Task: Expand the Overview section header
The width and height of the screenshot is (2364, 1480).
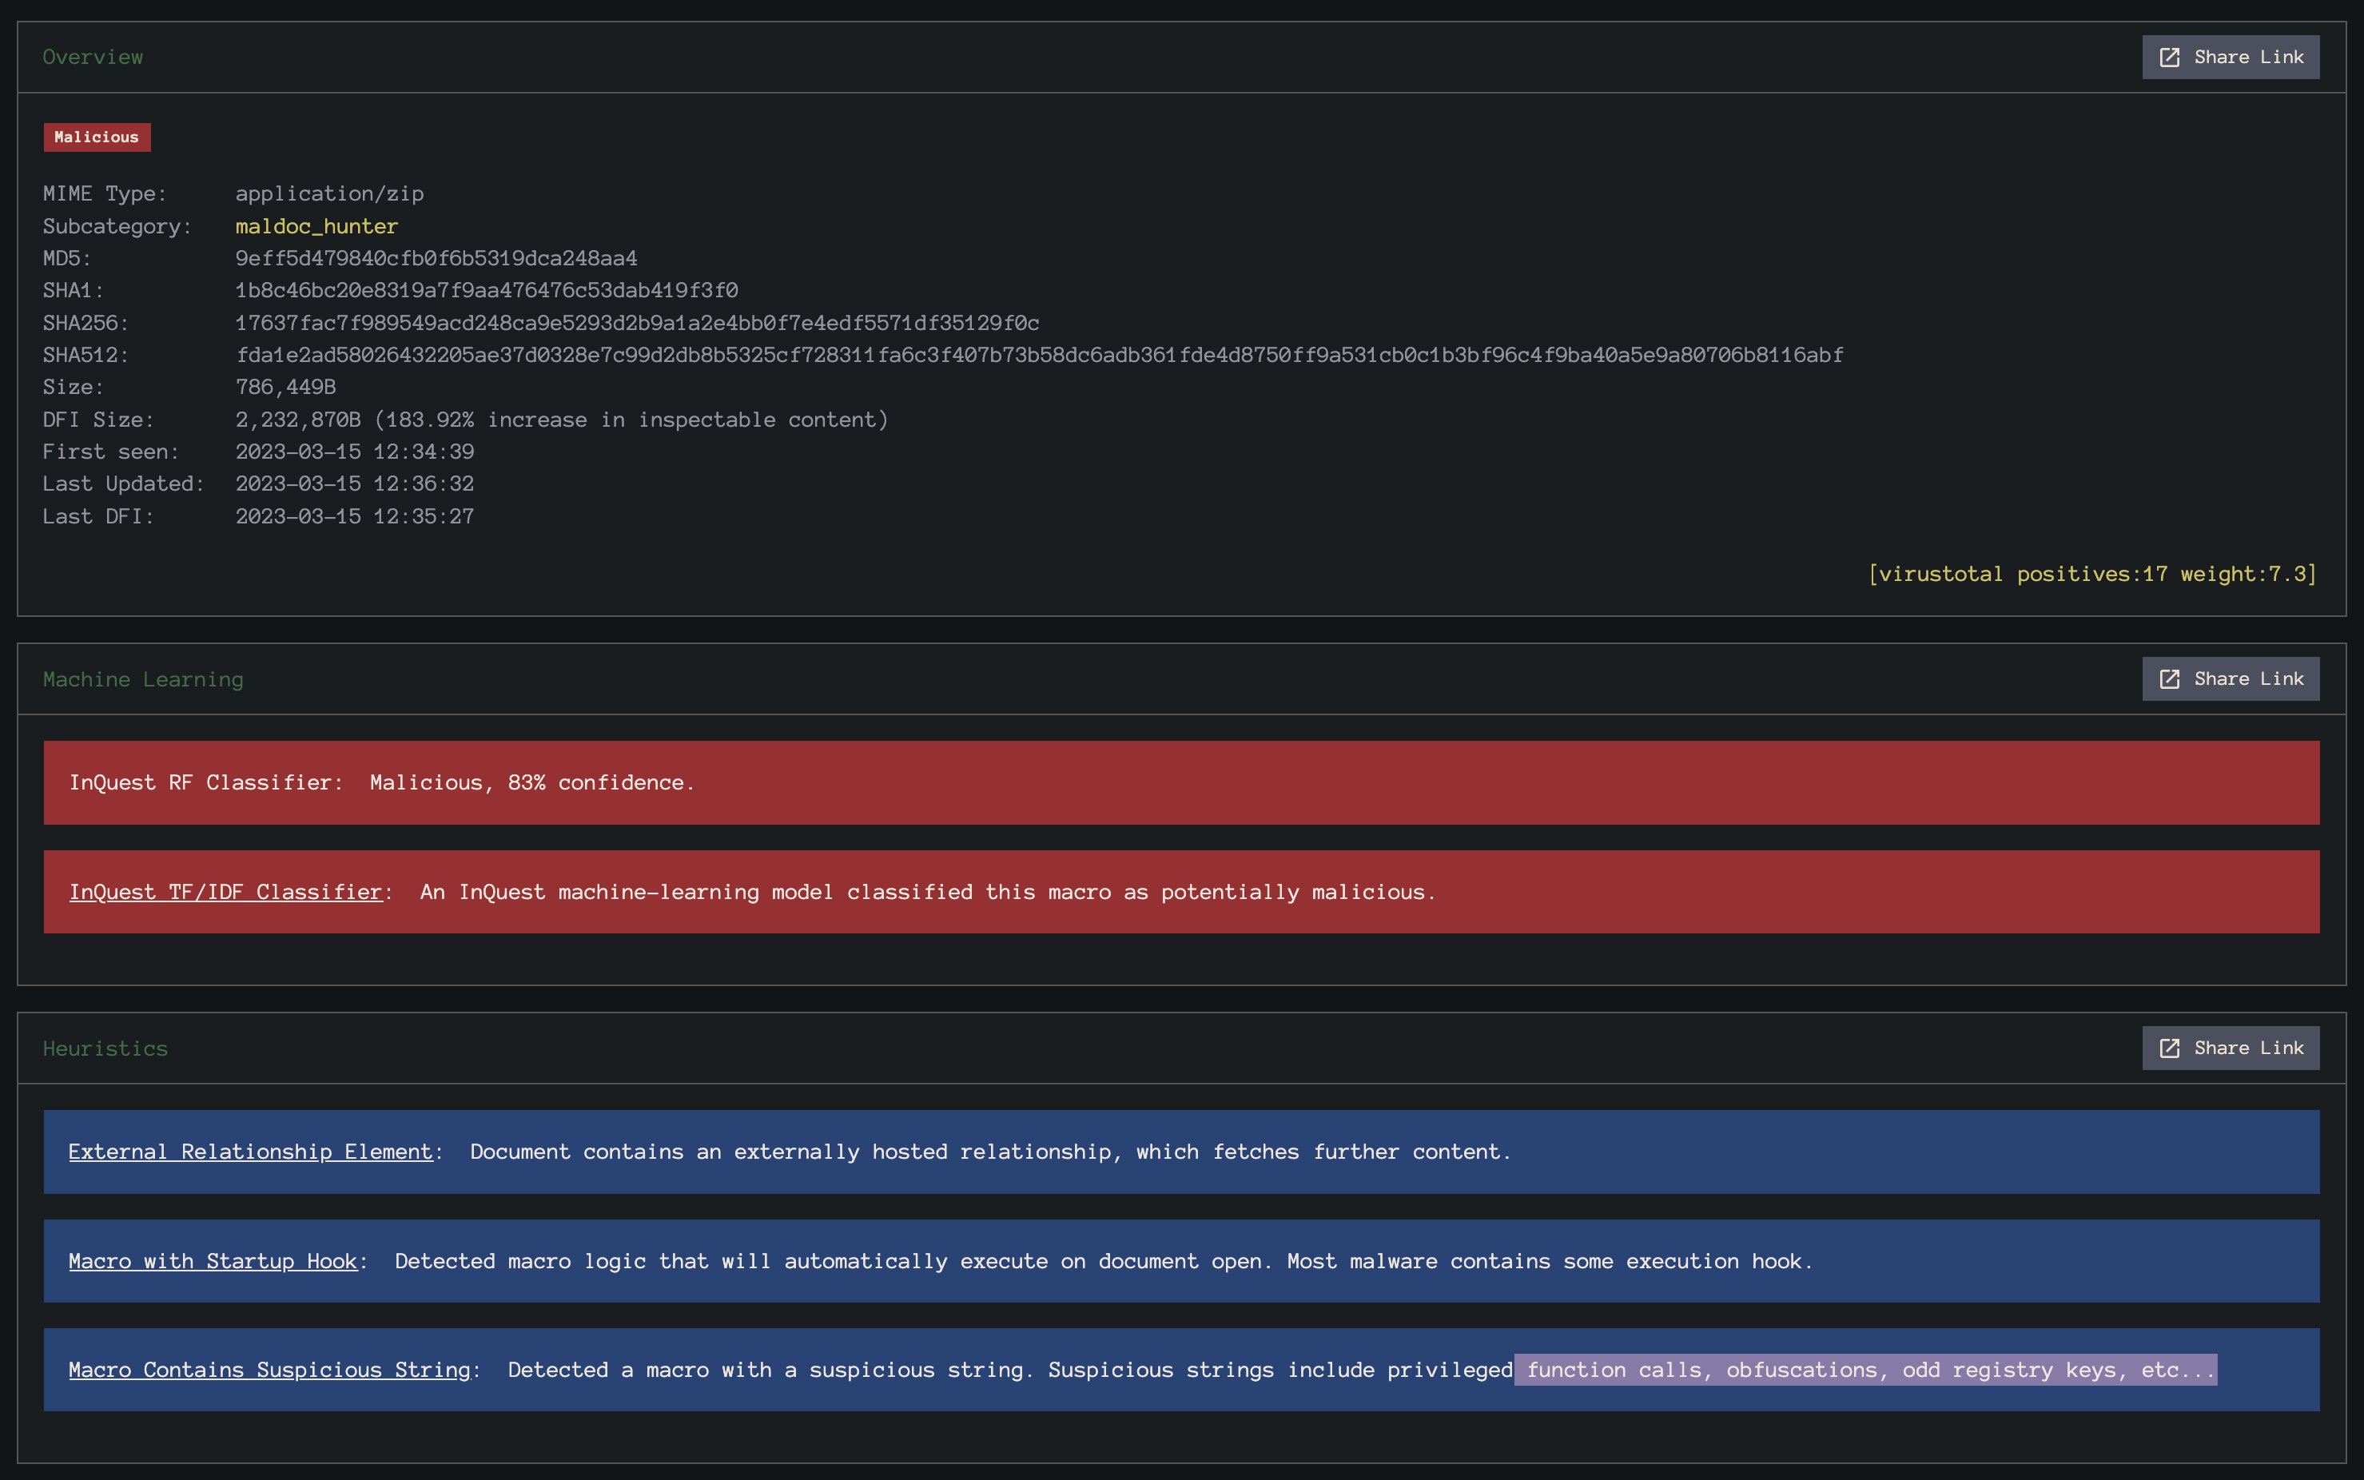Action: (x=92, y=56)
